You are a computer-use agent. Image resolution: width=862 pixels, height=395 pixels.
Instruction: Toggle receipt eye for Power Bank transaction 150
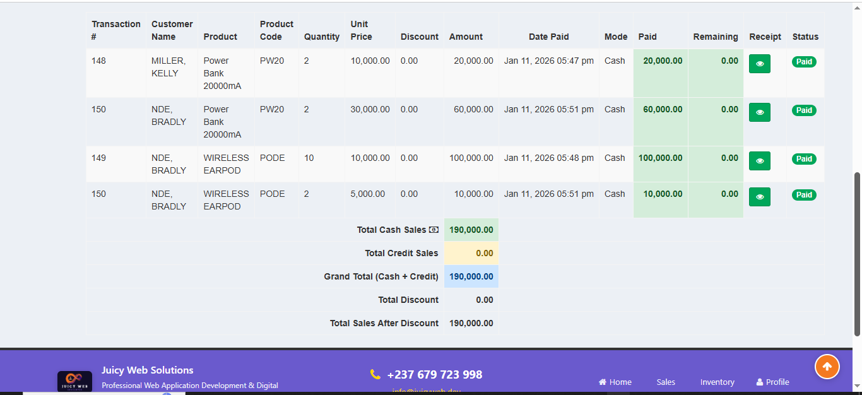click(x=759, y=112)
